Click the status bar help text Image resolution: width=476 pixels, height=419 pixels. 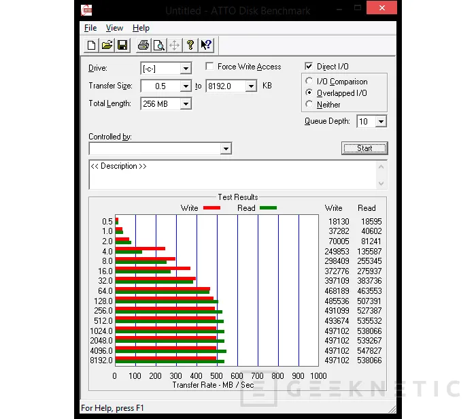point(112,408)
